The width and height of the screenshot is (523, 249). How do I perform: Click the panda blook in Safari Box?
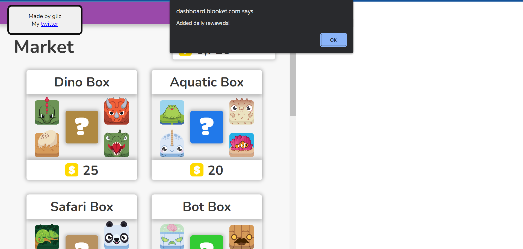click(116, 235)
